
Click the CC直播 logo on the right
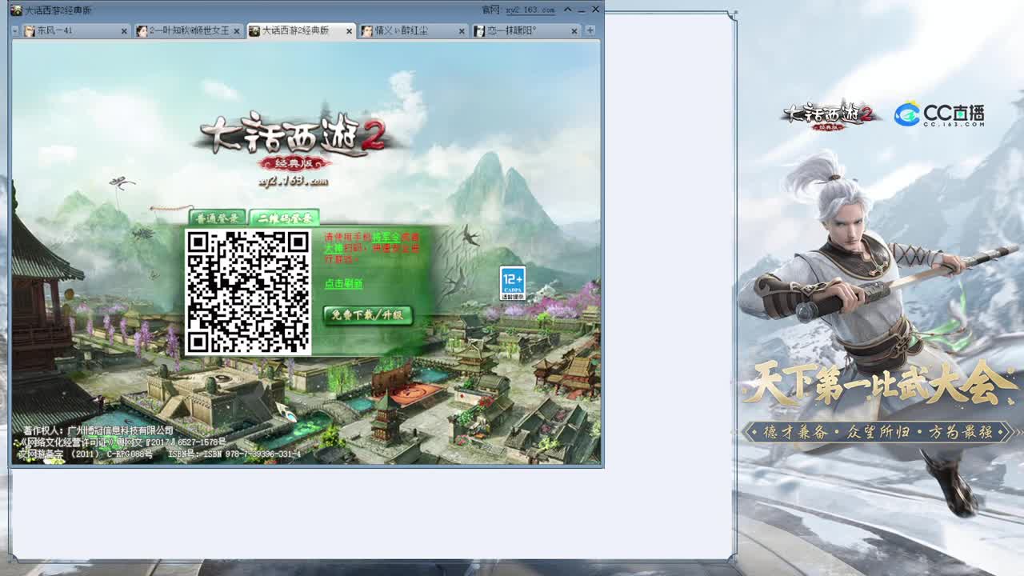(939, 114)
